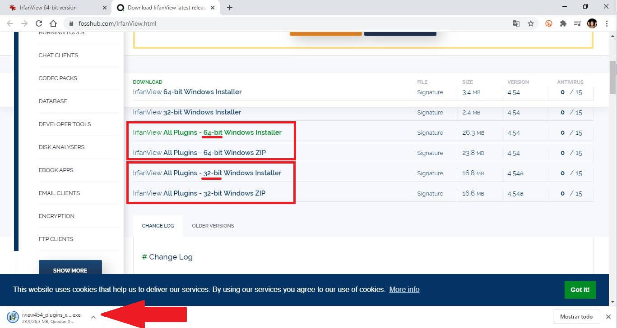
Task: Click antivirus result for 64-bit Windows Installer
Action: pos(571,92)
